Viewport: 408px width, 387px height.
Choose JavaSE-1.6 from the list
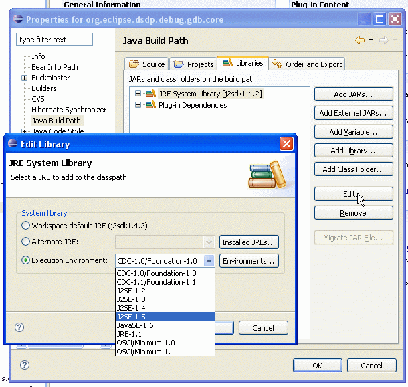pos(165,325)
